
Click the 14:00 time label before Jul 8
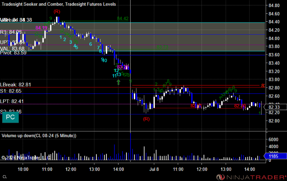coord(118,169)
